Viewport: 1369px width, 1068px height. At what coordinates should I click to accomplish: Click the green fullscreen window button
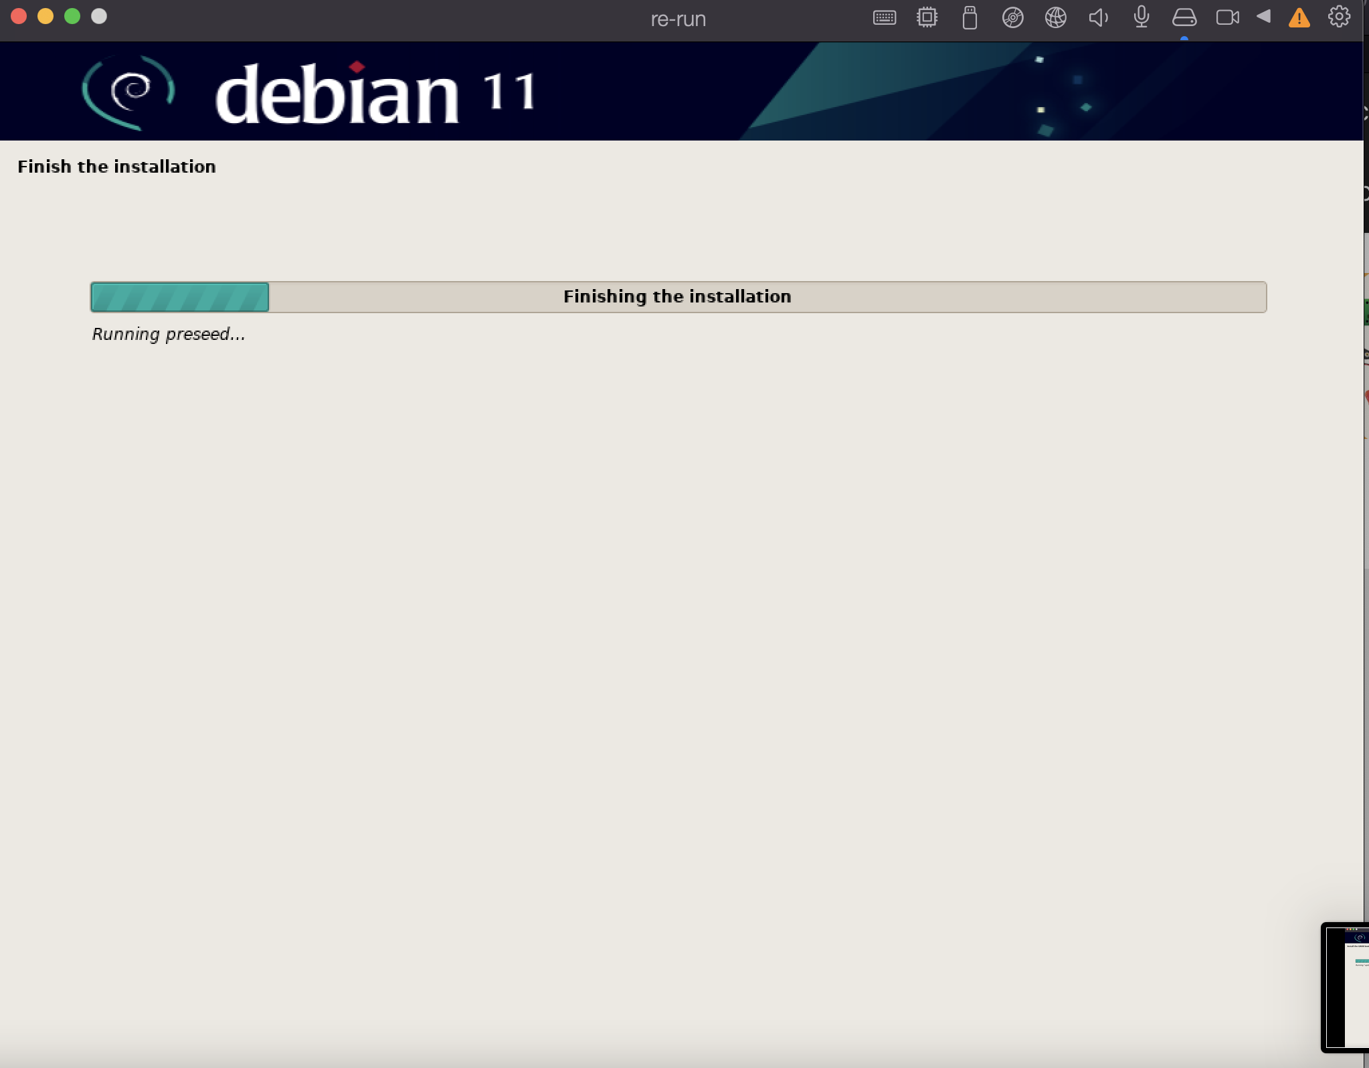[x=72, y=17]
